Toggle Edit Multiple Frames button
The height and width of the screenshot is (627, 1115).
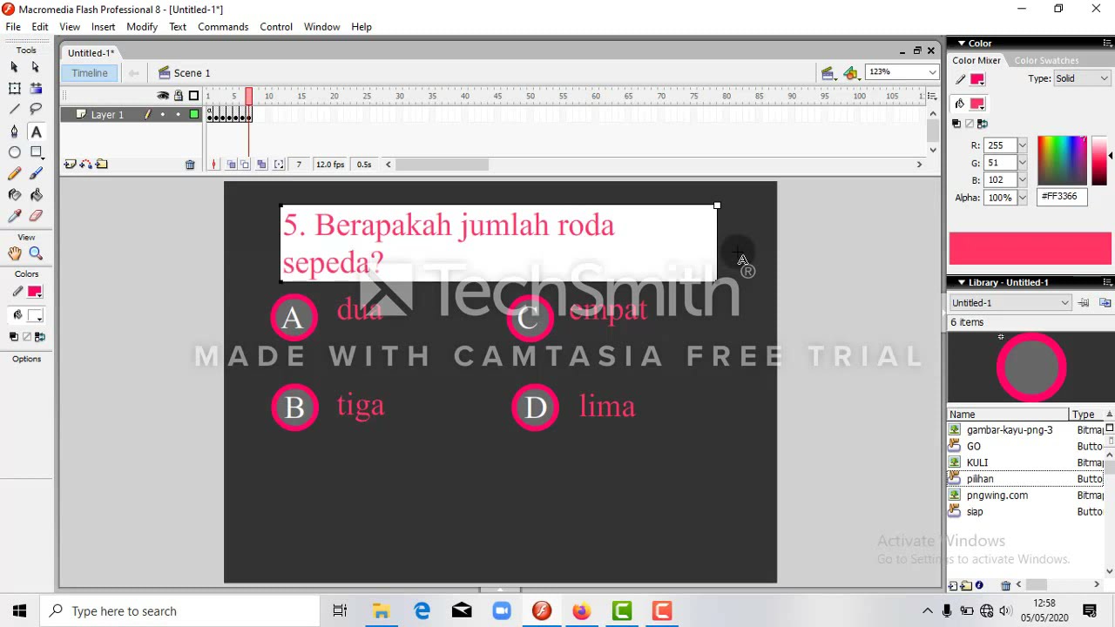coord(261,165)
